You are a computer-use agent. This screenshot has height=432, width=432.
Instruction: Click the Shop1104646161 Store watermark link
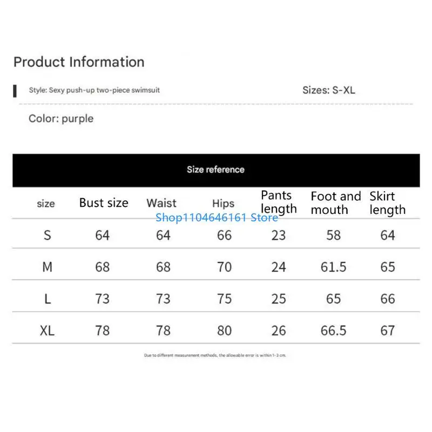coord(217,218)
